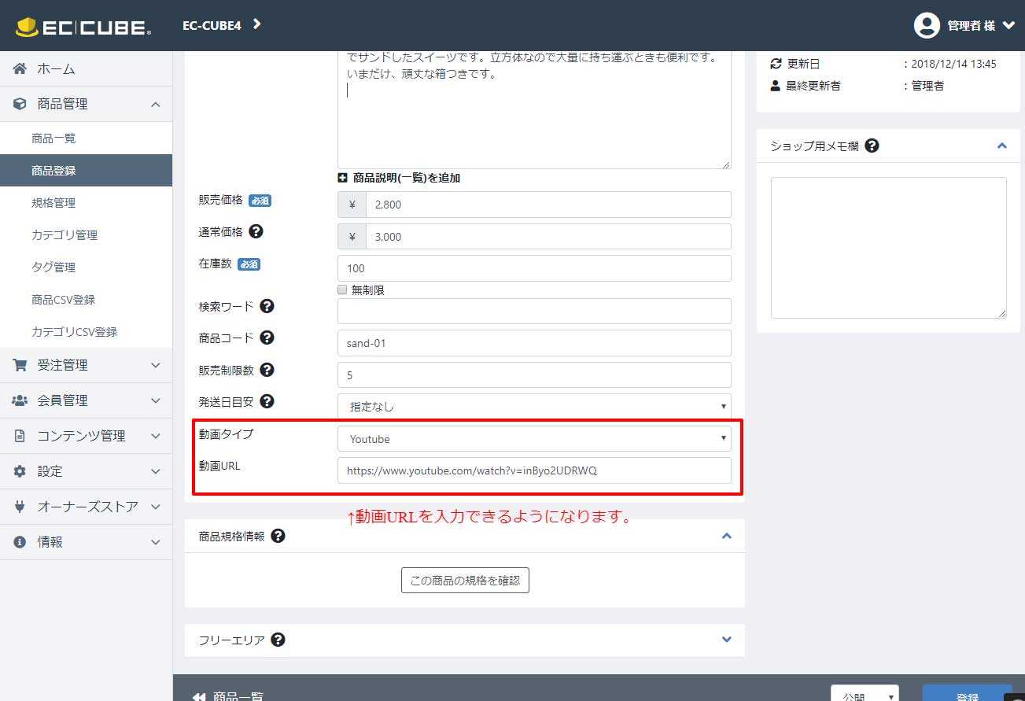Collapse the 商品規格情報 panel
This screenshot has height=701, width=1025.
[727, 536]
